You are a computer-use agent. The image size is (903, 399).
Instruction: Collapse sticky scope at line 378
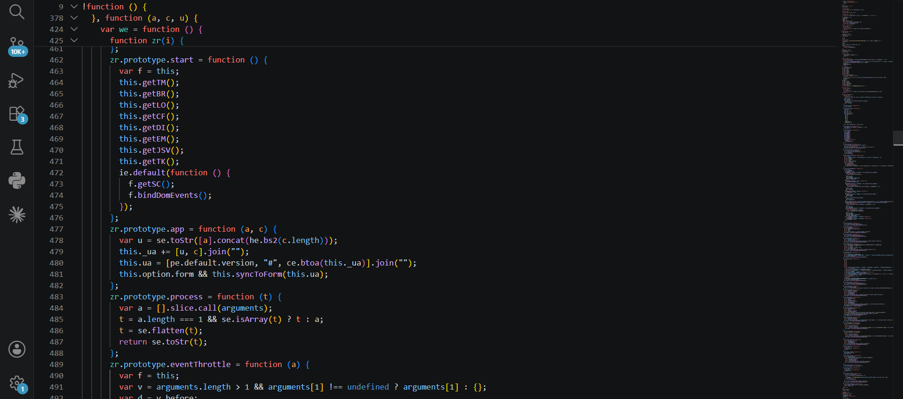[x=74, y=18]
